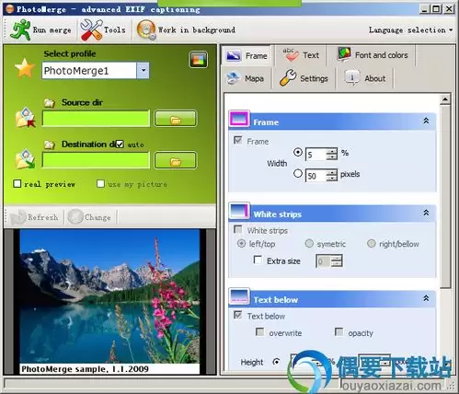459x394 pixels.
Task: Click the Run merge running-man icon
Action: tap(20, 29)
